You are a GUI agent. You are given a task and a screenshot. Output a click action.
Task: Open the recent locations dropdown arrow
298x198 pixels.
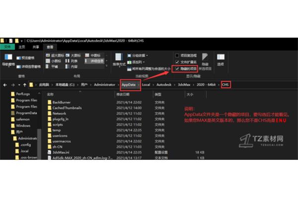pos(19,85)
